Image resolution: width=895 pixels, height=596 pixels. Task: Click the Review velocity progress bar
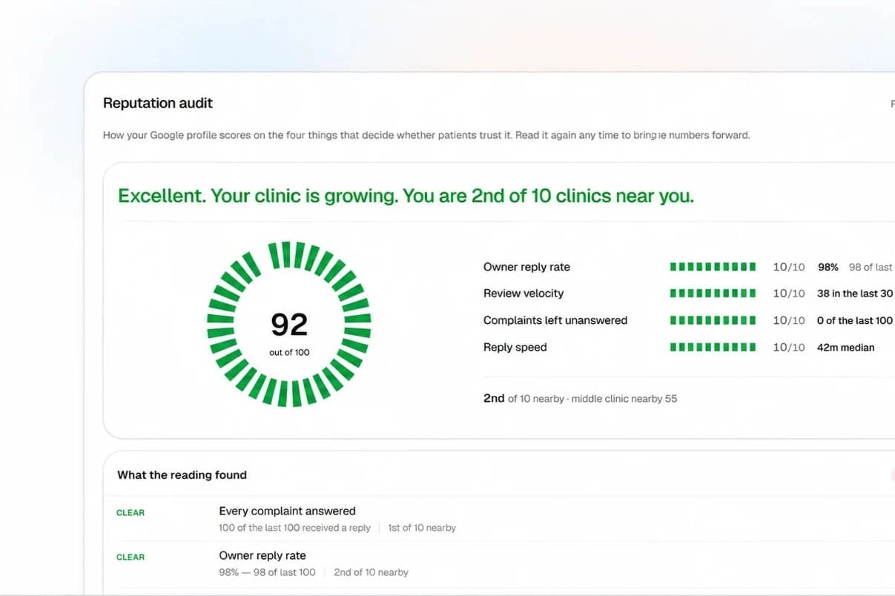pos(713,294)
